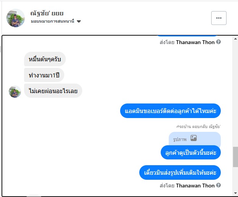
Task: Click the scrollbar down arrow
Action: tap(235, 193)
